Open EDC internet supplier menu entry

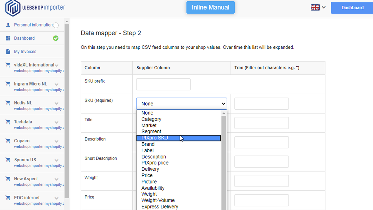(26, 197)
